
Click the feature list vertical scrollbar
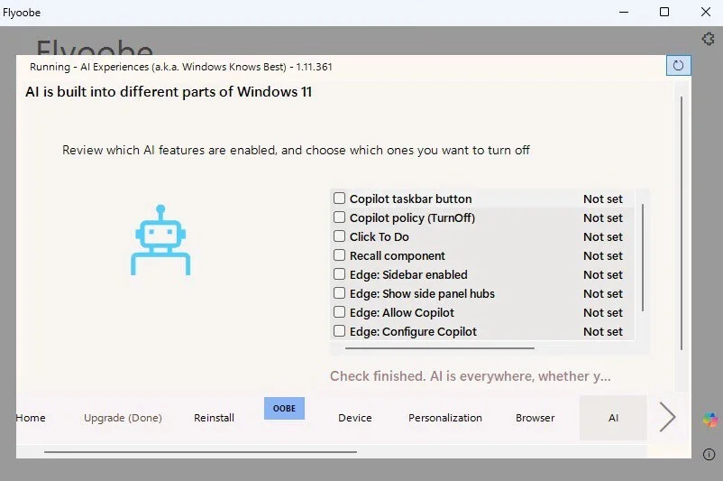642,257
